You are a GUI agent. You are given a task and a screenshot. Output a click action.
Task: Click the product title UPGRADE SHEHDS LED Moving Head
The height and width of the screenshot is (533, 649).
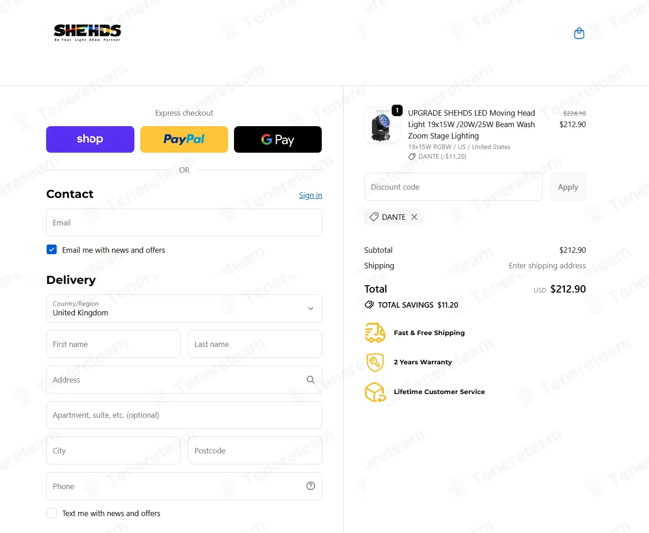pyautogui.click(x=471, y=124)
